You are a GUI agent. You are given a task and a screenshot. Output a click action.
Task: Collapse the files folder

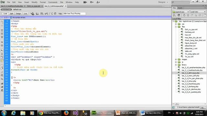(x=176, y=27)
